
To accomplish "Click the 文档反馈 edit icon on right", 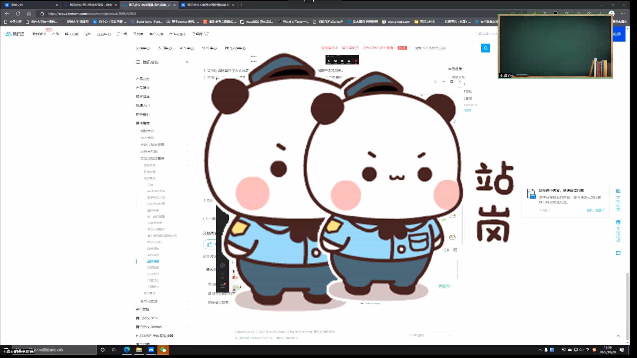I will point(618,191).
